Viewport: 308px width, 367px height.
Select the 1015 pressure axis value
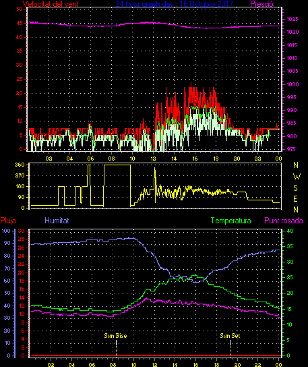tap(292, 45)
